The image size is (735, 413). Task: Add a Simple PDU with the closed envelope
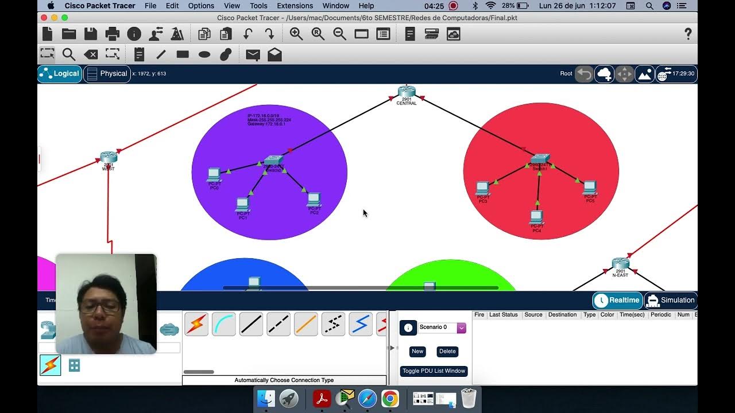pyautogui.click(x=253, y=55)
